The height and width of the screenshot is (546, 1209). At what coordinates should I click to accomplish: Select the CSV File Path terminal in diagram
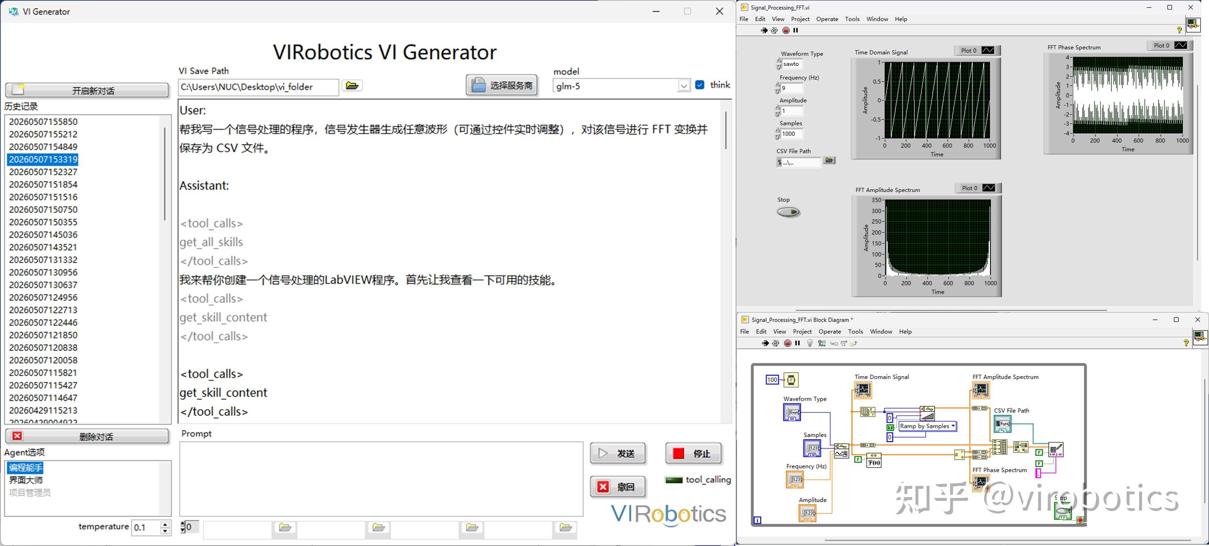click(1003, 424)
